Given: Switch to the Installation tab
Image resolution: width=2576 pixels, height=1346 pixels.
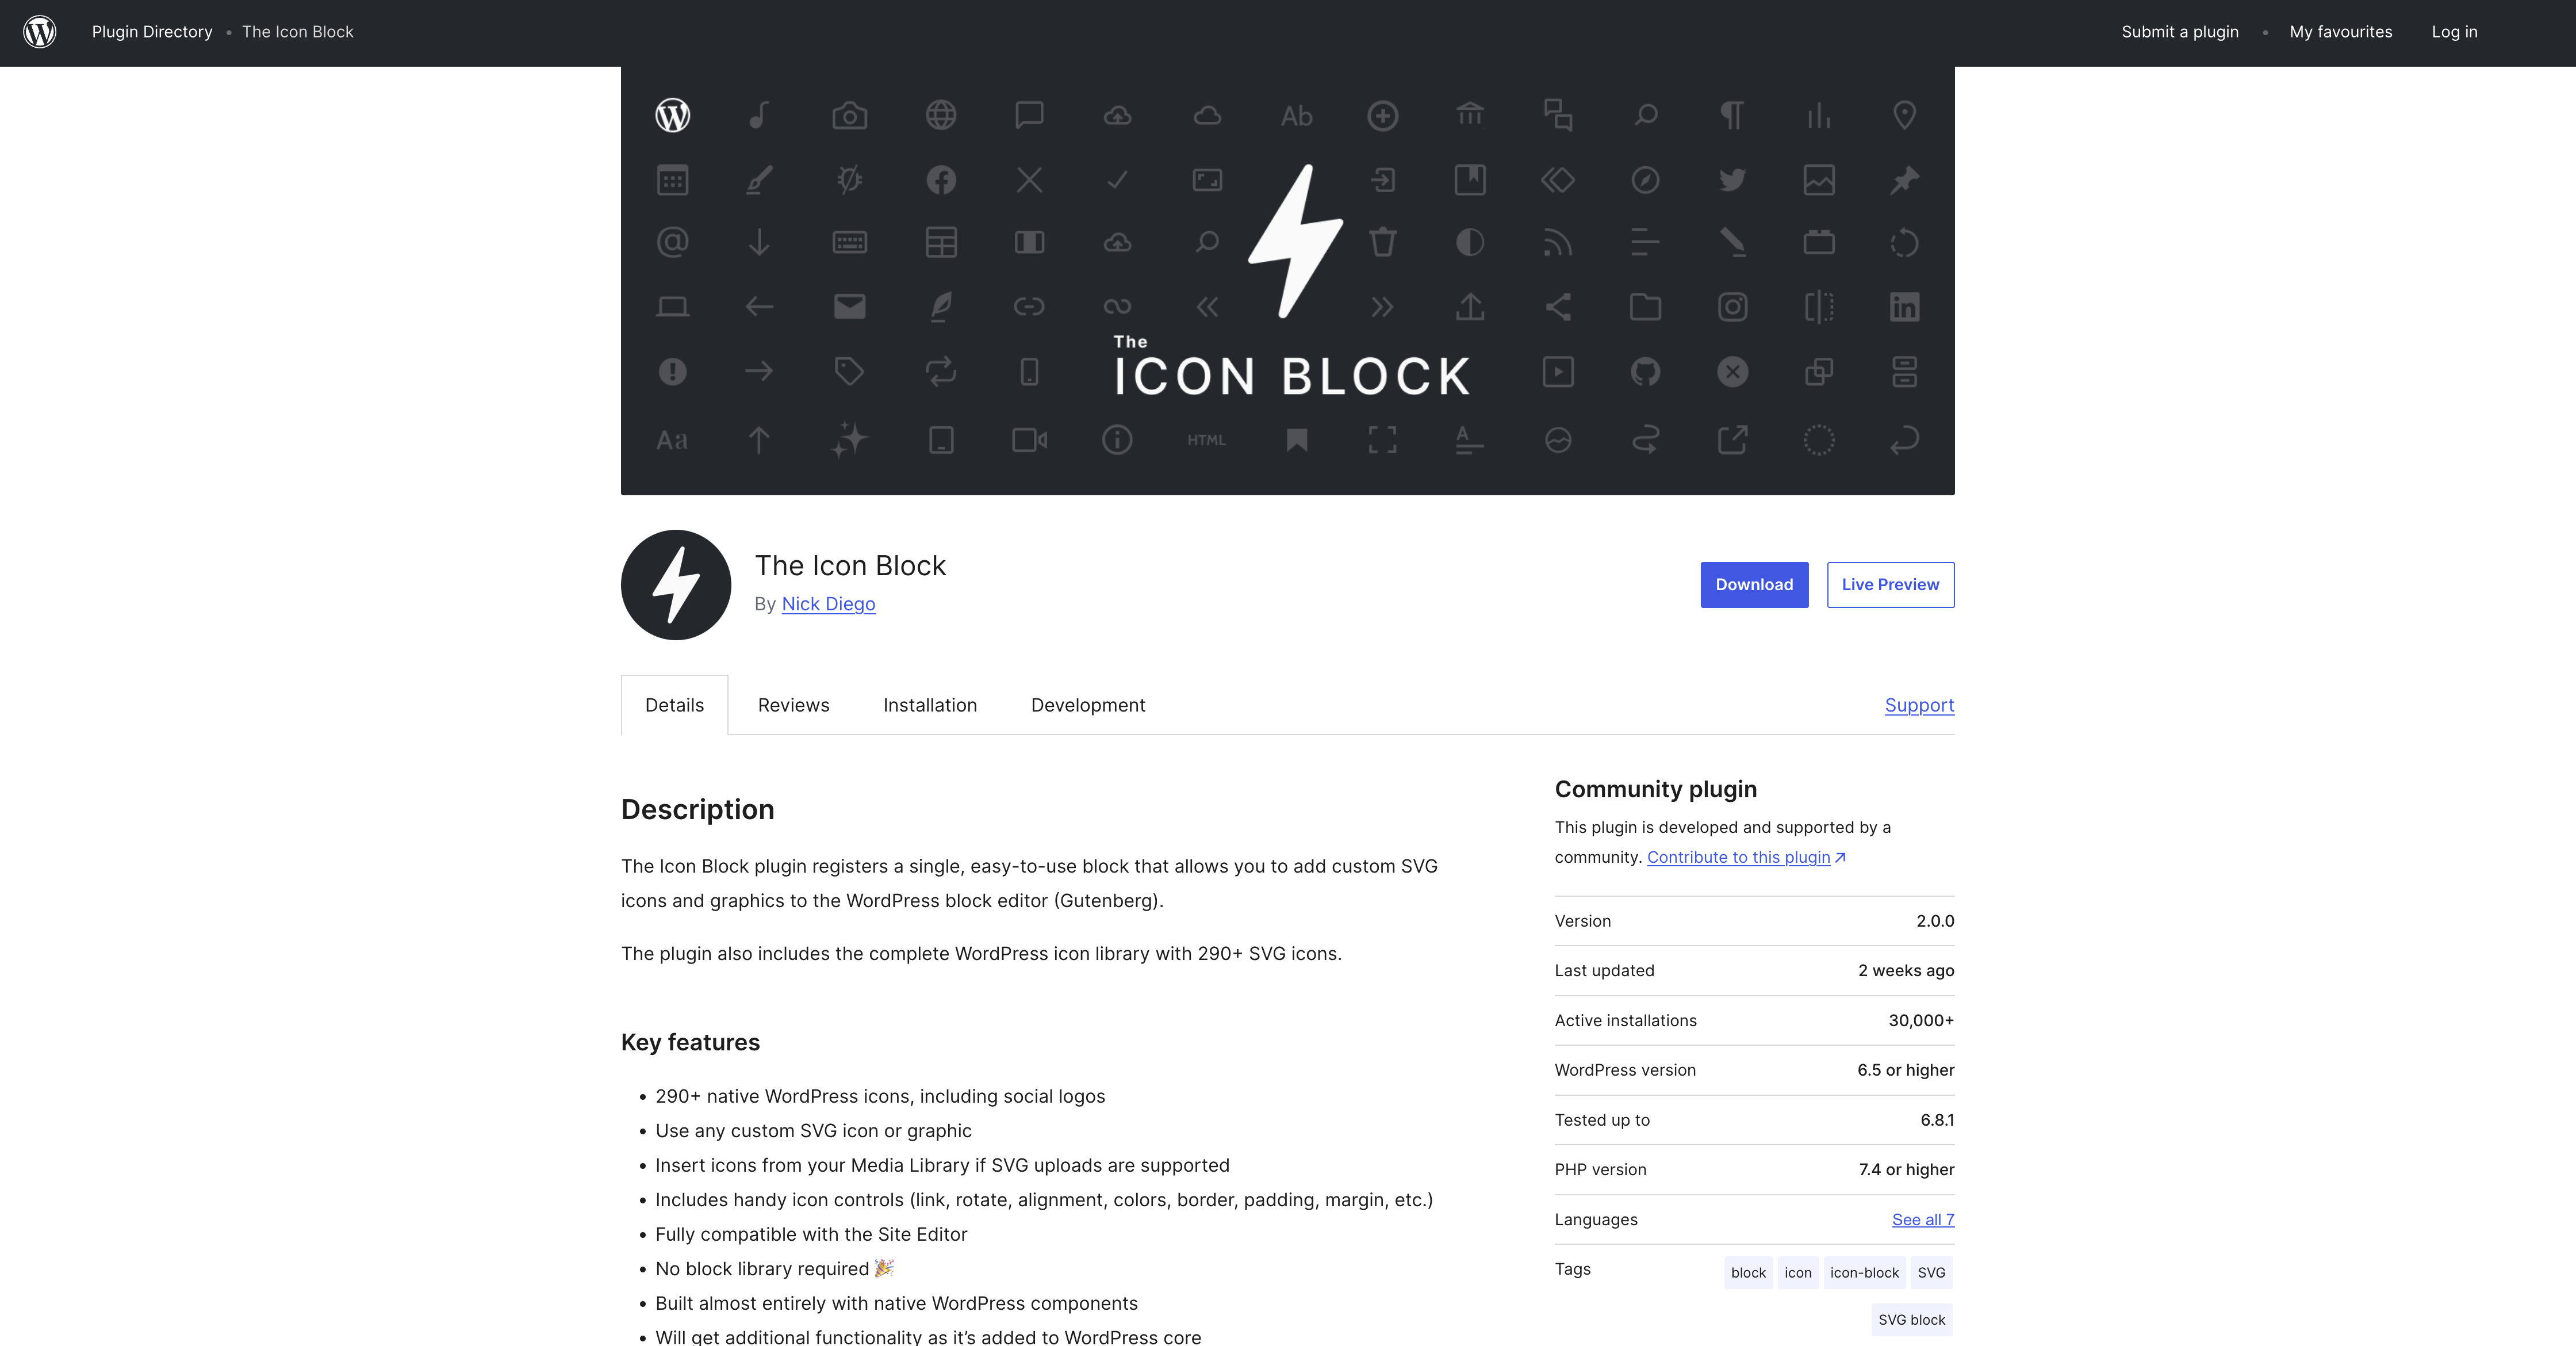Looking at the screenshot, I should (929, 705).
